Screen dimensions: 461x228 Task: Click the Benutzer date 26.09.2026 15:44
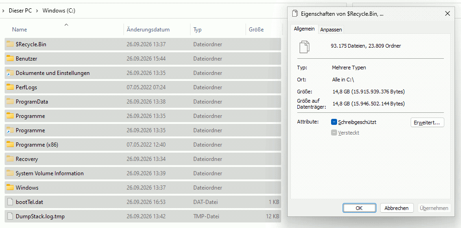146,59
